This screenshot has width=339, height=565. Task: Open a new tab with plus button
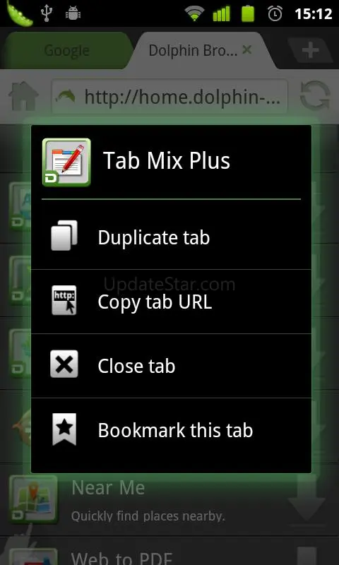coord(310,52)
